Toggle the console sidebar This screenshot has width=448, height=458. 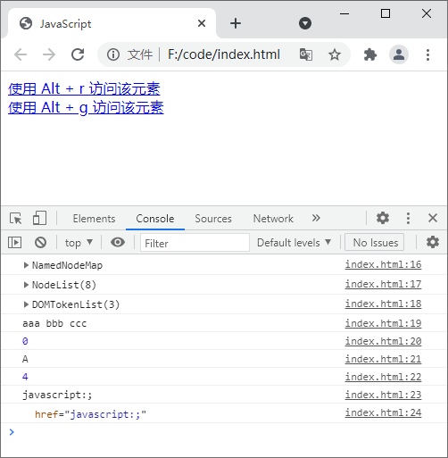click(14, 242)
